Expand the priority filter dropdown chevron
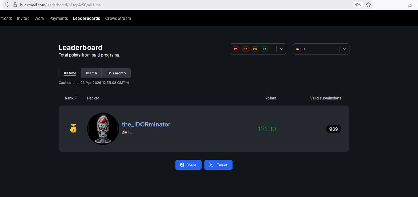Screen dimensions: 418x197 click(281, 49)
